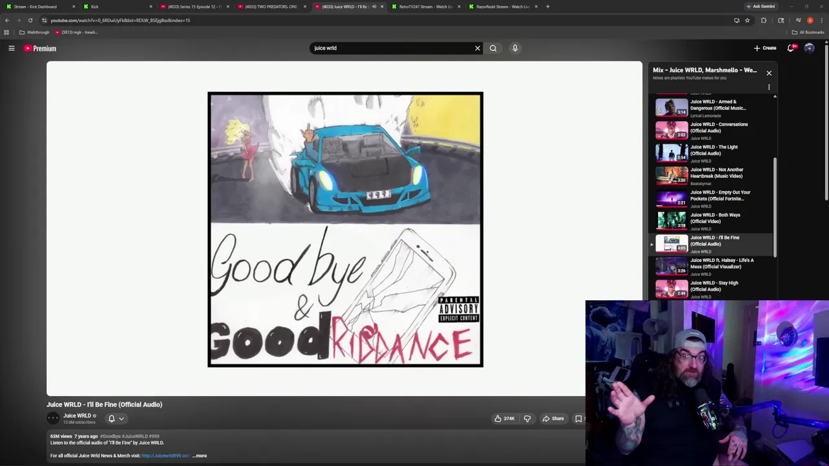Run the search with the magnifier button

(493, 48)
